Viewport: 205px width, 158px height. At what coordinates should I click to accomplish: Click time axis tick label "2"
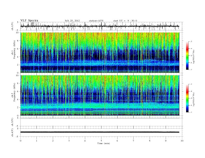(53, 141)
